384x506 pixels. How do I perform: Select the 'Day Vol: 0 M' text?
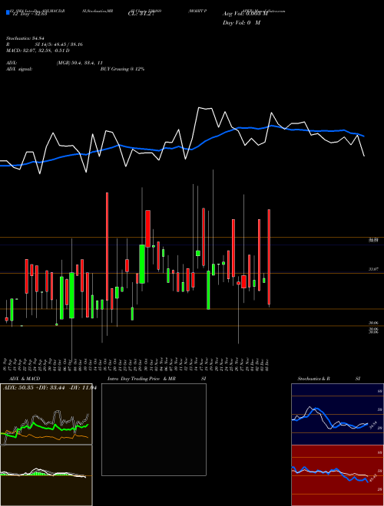[241, 23]
